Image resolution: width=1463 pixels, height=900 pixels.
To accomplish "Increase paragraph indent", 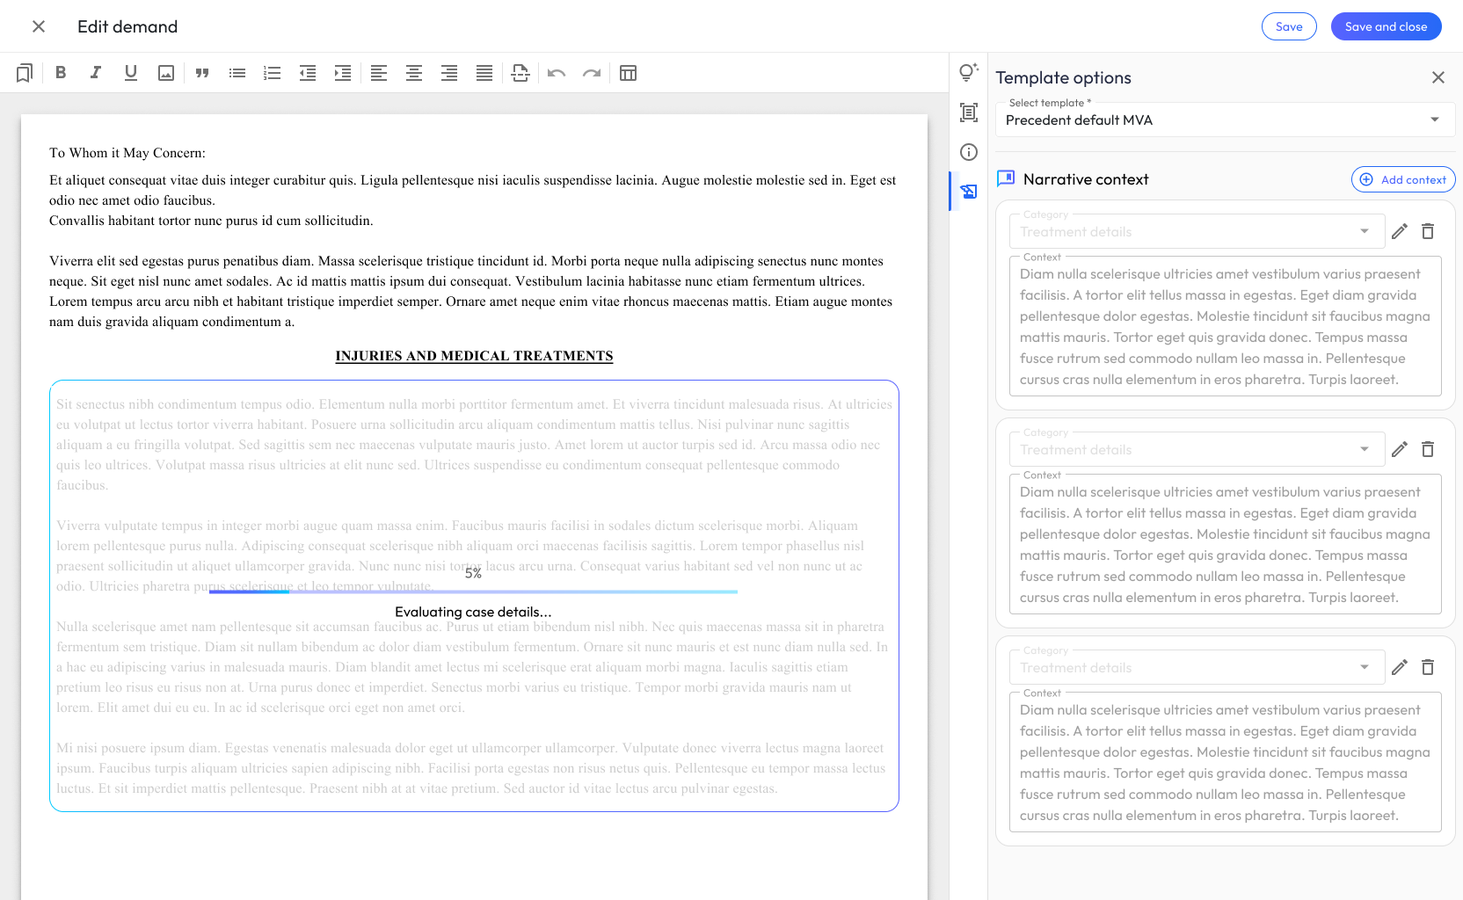I will coord(343,73).
